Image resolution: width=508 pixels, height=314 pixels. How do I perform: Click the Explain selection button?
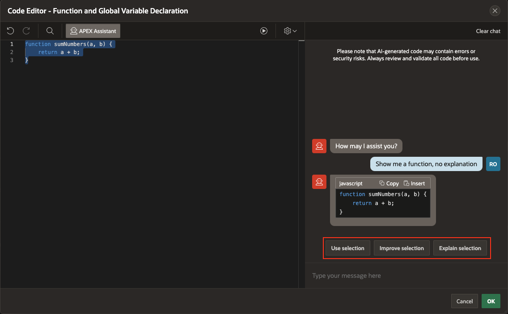(x=460, y=248)
